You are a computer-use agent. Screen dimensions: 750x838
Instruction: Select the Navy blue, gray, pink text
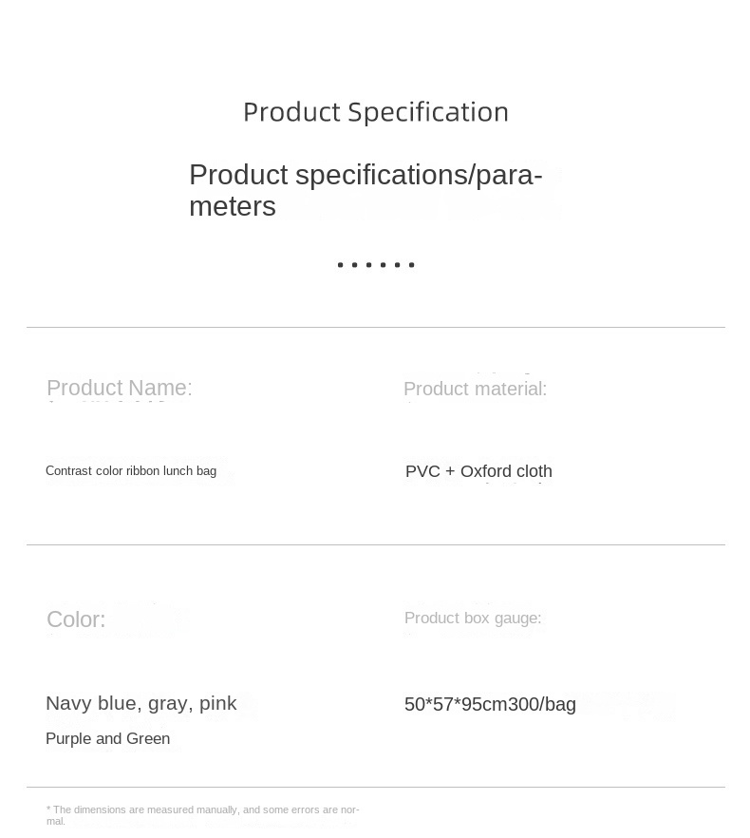pyautogui.click(x=141, y=703)
